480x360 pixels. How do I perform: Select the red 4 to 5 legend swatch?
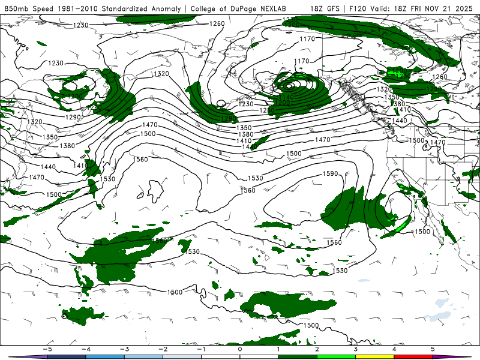coord(413,357)
